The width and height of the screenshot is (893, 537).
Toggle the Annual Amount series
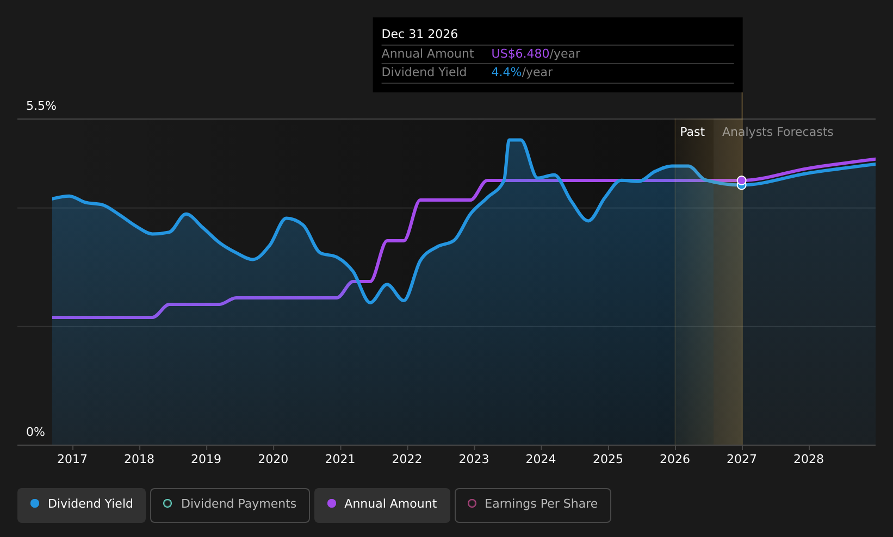click(x=382, y=505)
